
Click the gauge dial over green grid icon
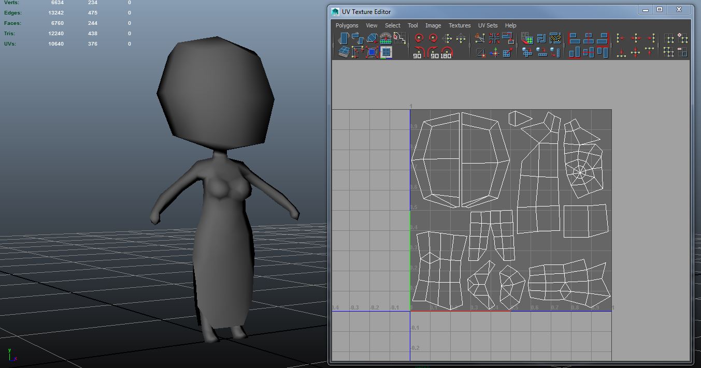[x=385, y=38]
